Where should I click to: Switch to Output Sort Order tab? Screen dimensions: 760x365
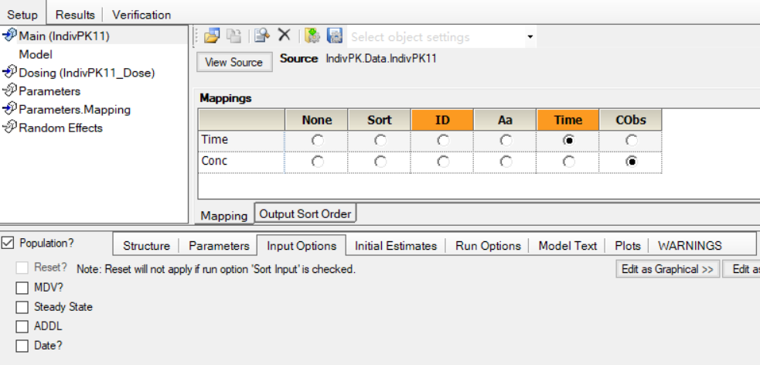tap(305, 213)
